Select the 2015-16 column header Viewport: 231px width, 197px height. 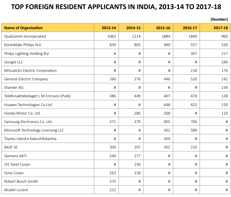point(163,28)
